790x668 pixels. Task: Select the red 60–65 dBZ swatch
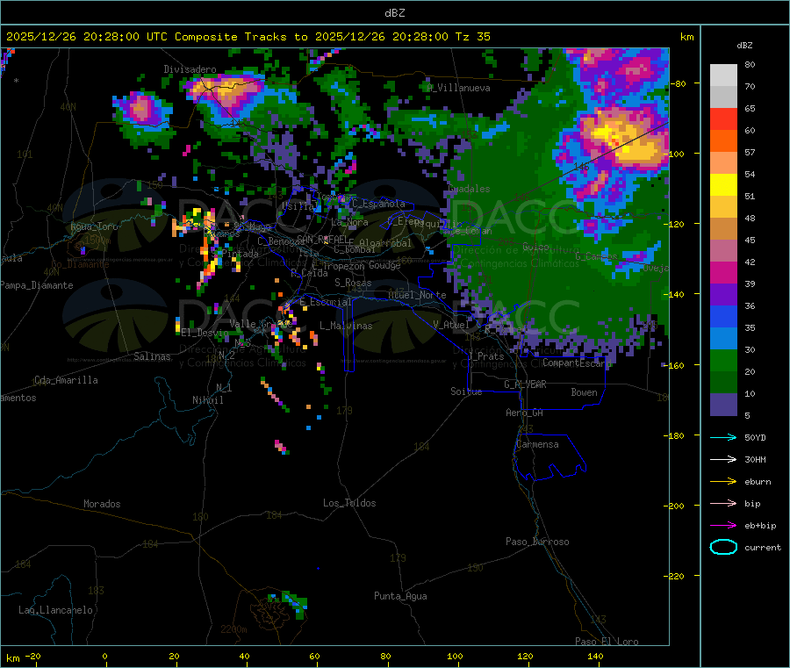click(x=723, y=119)
